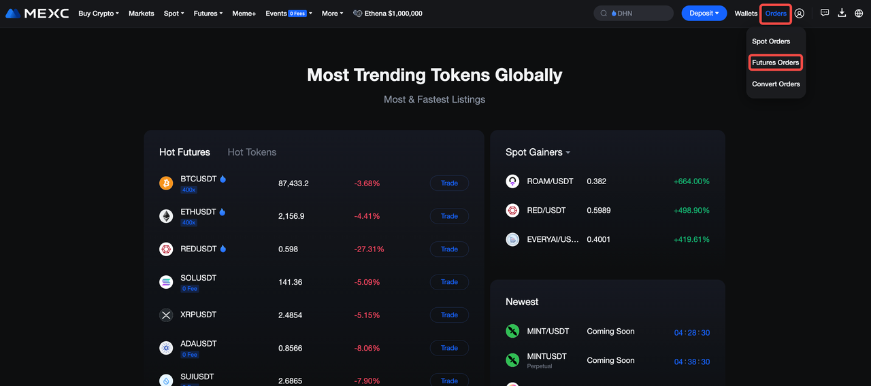Expand the Futures menu dropdown

point(208,14)
